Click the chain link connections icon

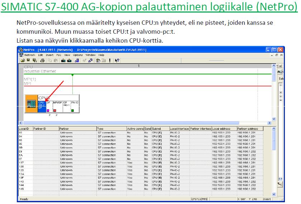point(90,61)
